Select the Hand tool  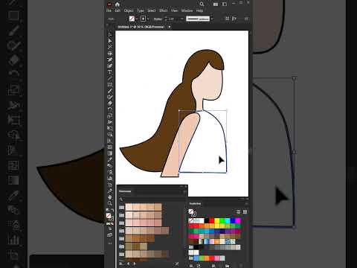(110, 197)
